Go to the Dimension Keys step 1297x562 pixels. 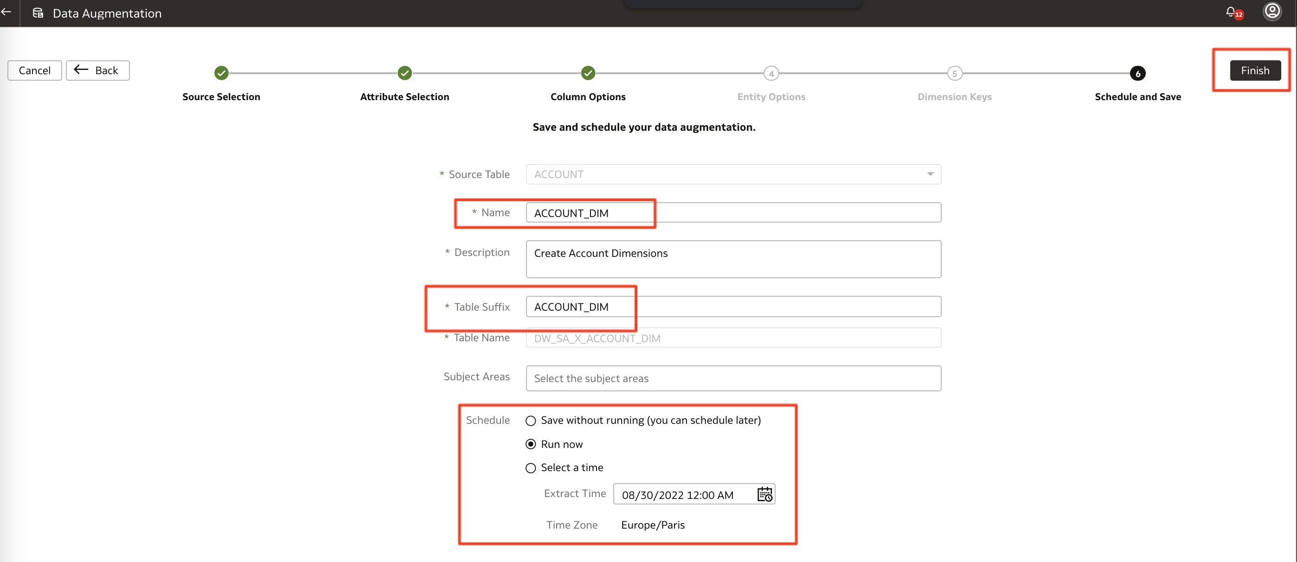coord(955,73)
